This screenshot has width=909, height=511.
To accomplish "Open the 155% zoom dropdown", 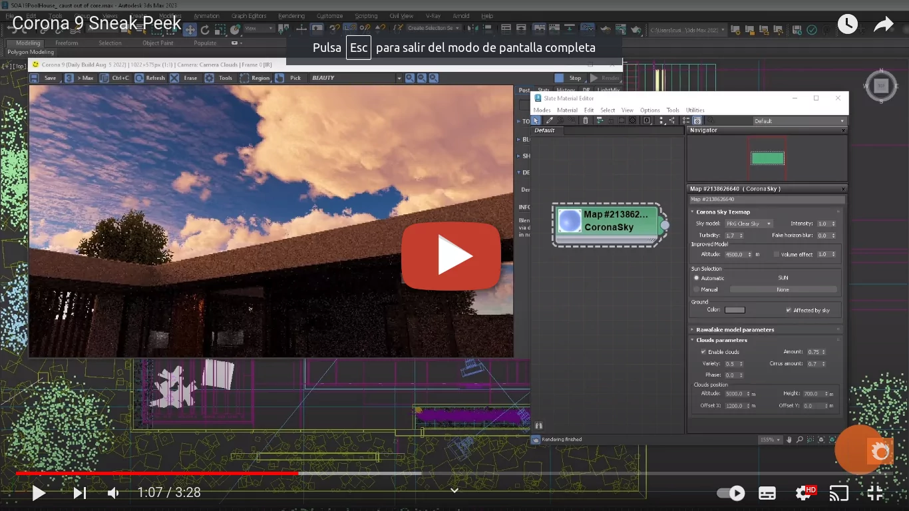I will [x=771, y=440].
